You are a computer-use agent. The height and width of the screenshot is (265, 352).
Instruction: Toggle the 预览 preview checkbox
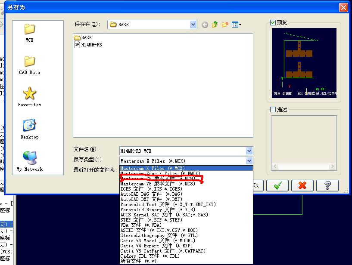coord(273,22)
